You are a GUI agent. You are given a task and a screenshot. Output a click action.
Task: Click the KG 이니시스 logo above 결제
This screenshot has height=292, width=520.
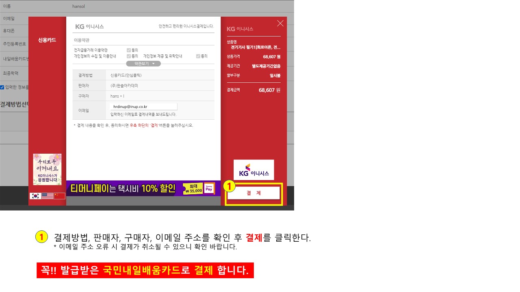coord(254,170)
